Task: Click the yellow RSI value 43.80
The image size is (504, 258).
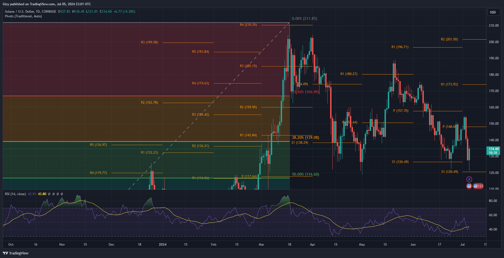Action: point(42,194)
